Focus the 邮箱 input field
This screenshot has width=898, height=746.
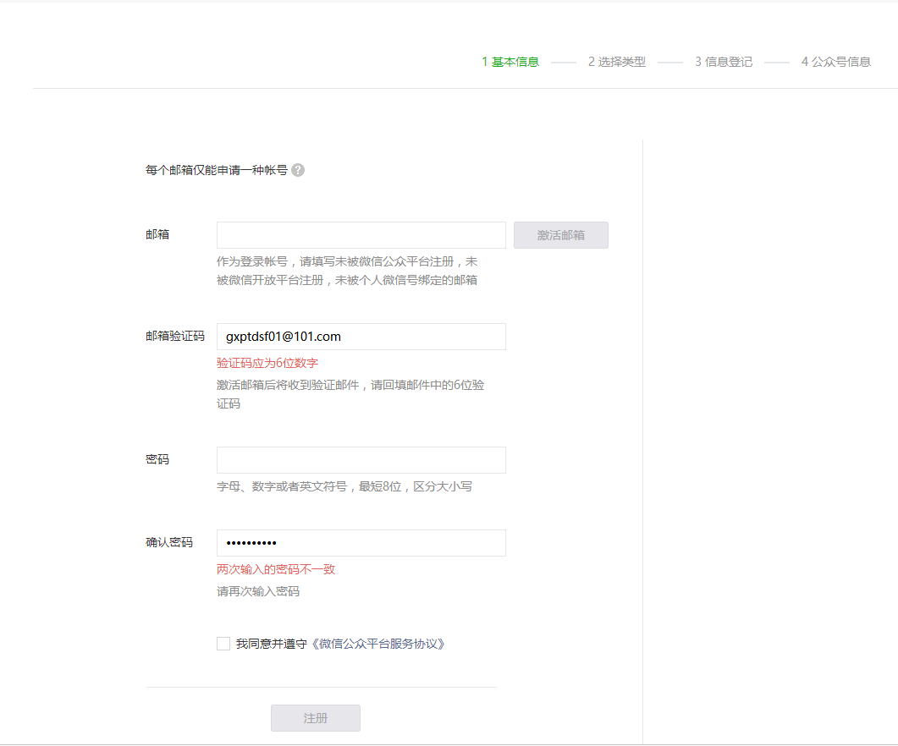click(361, 235)
